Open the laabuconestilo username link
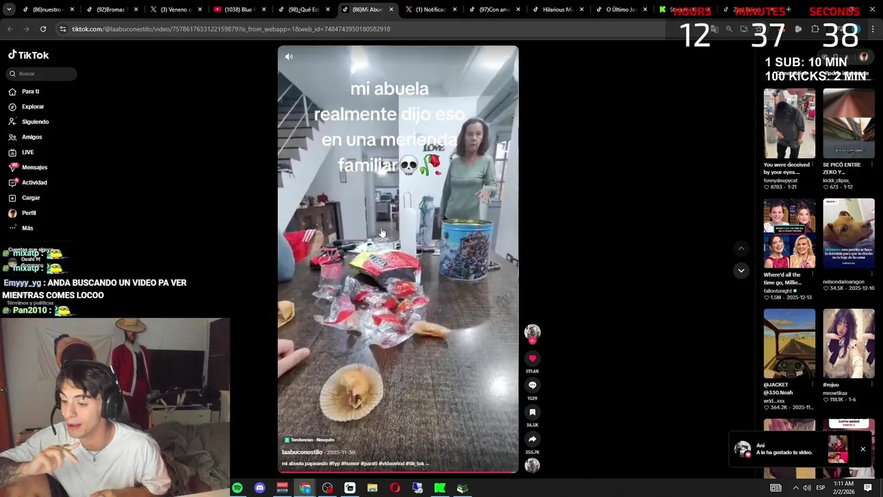The width and height of the screenshot is (883, 497). [302, 452]
